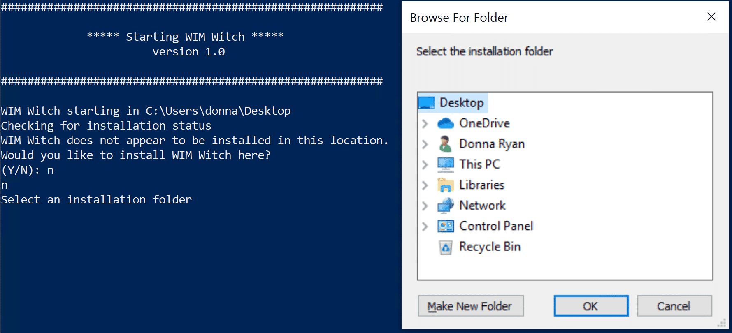Viewport: 732px width, 333px height.
Task: Expand the Donna Ryan tree node
Action: coord(425,144)
